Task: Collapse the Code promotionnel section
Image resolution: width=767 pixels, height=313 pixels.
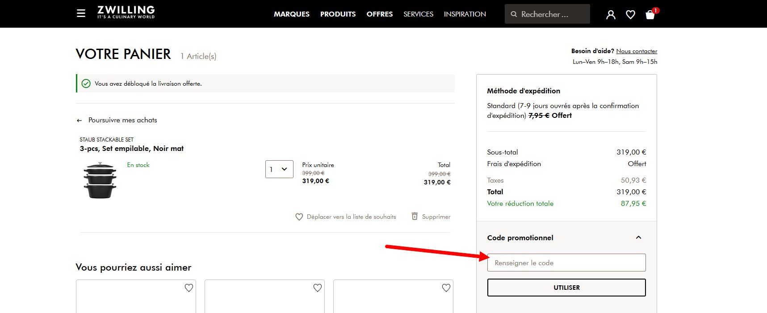Action: (638, 238)
